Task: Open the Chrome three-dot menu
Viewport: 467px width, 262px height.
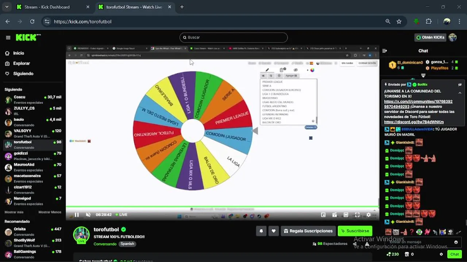Action: [x=459, y=21]
